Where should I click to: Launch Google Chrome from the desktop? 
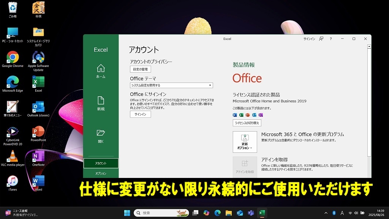13,59
